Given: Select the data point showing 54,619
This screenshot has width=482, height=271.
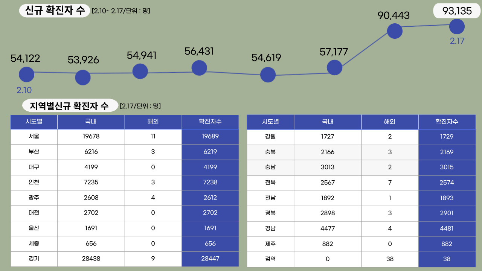Looking at the screenshot, I should pos(268,75).
